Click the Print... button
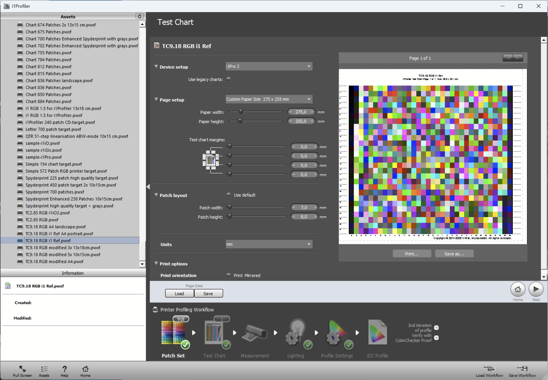The width and height of the screenshot is (548, 380). click(411, 254)
